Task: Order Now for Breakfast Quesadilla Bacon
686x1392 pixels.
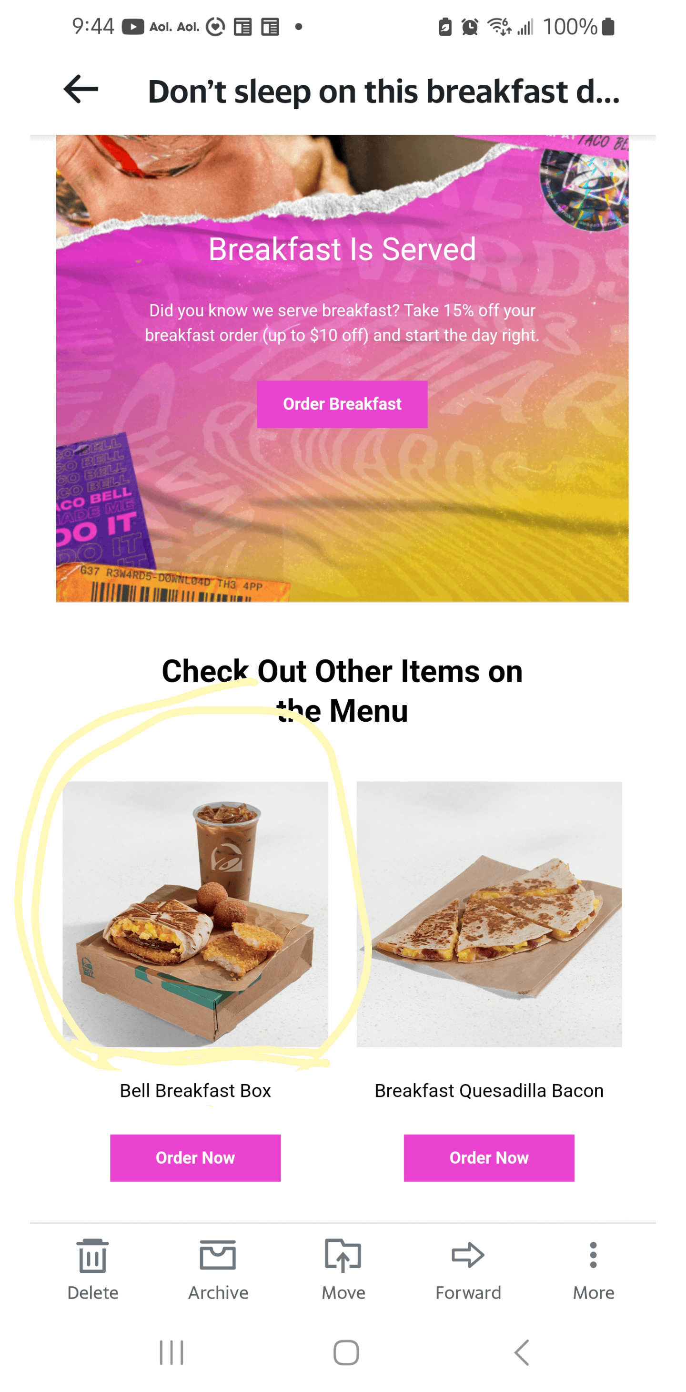Action: [489, 1158]
